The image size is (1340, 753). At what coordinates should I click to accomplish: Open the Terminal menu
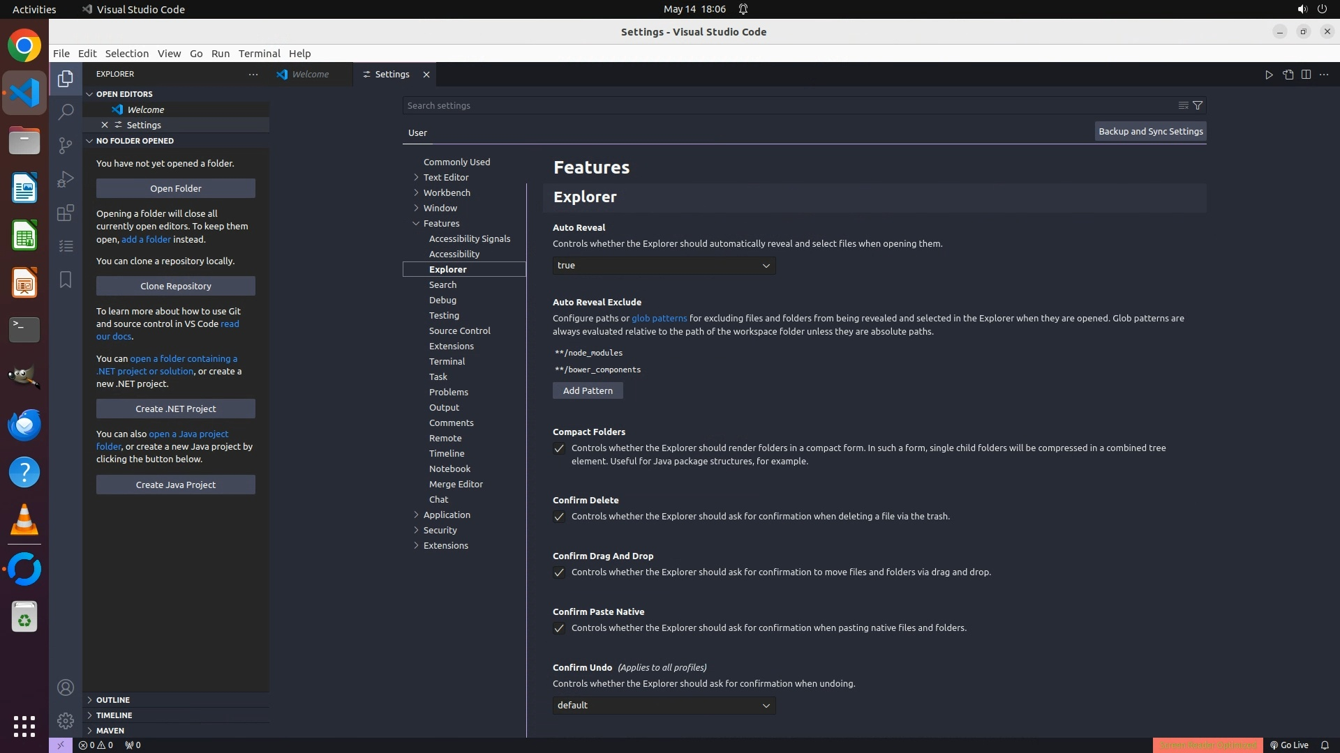259,54
